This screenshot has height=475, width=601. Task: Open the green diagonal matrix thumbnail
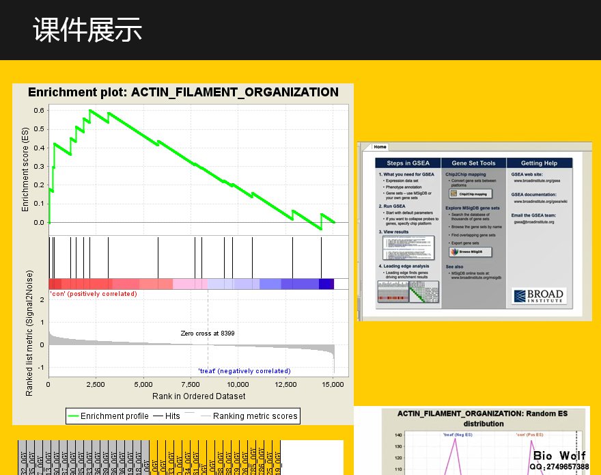pos(424,292)
